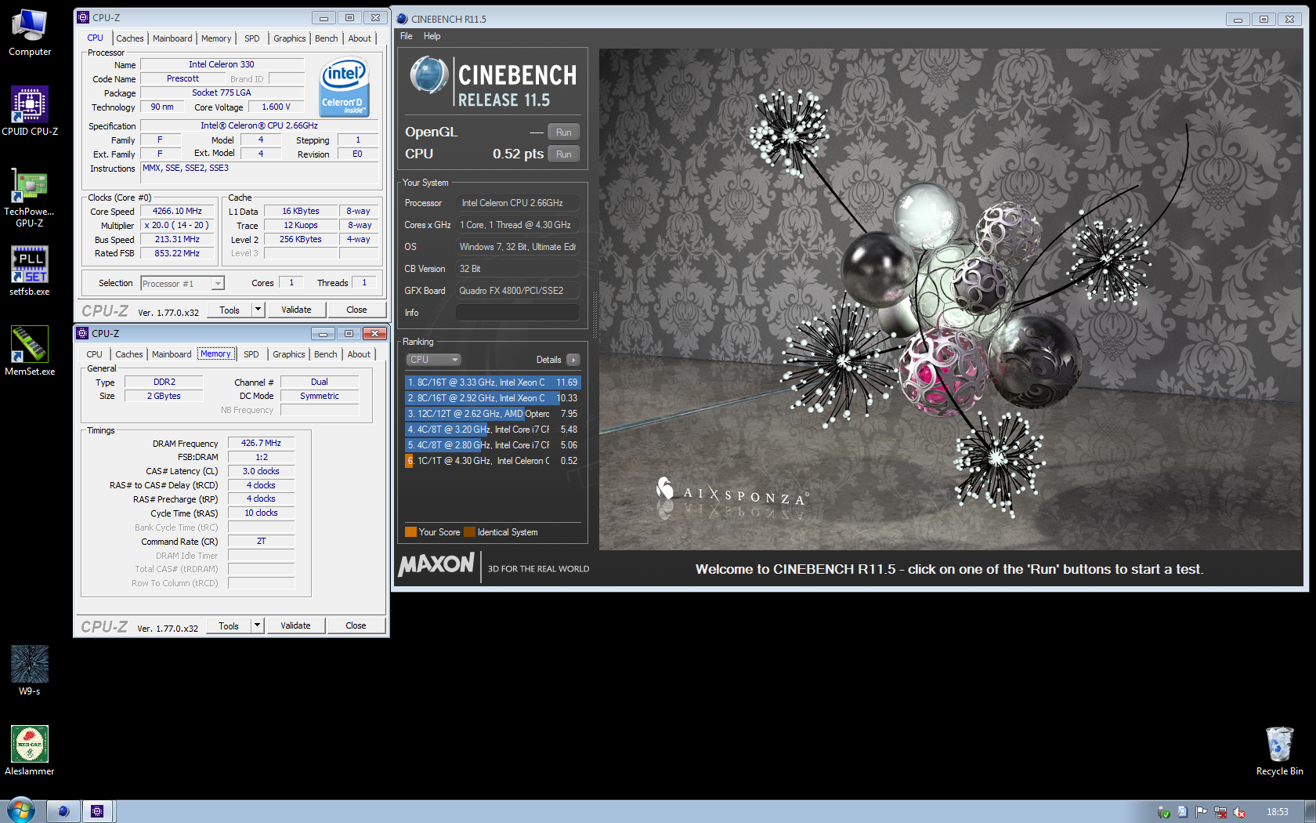Click the CPU-Z title bar icon in the upper window
The width and height of the screenshot is (1316, 823).
pyautogui.click(x=83, y=17)
